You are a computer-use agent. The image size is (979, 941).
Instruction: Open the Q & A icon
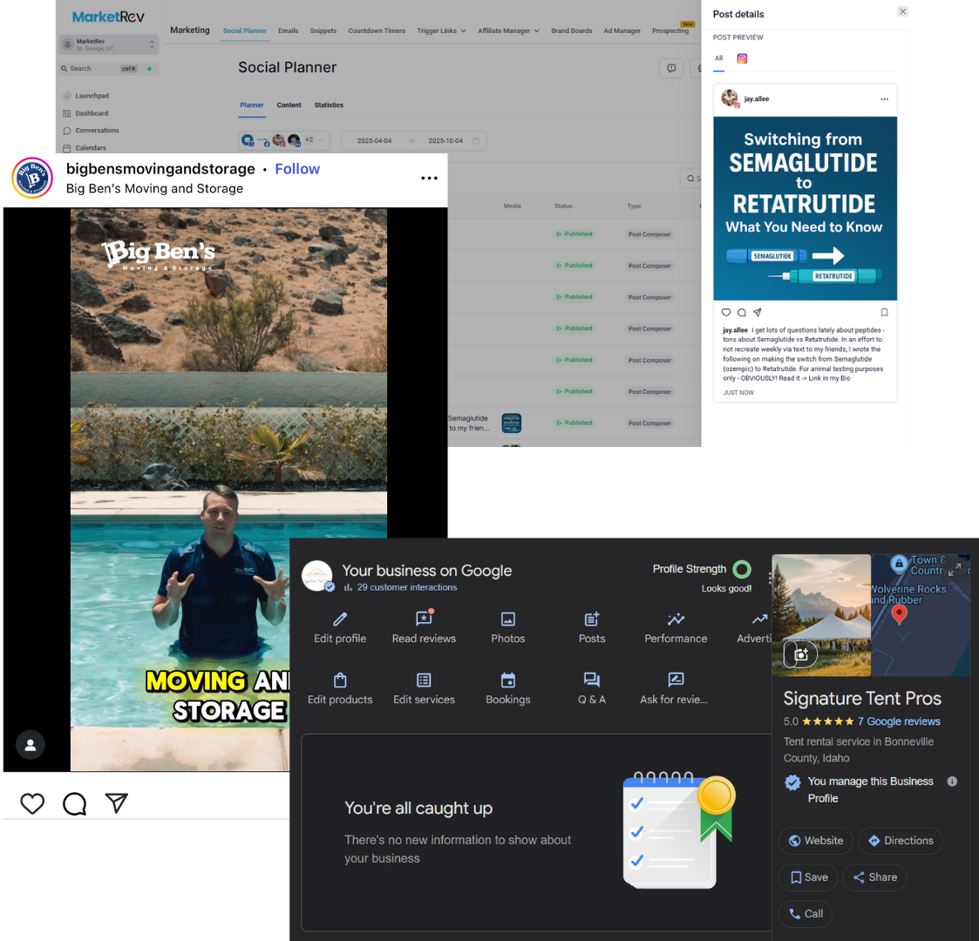point(592,680)
